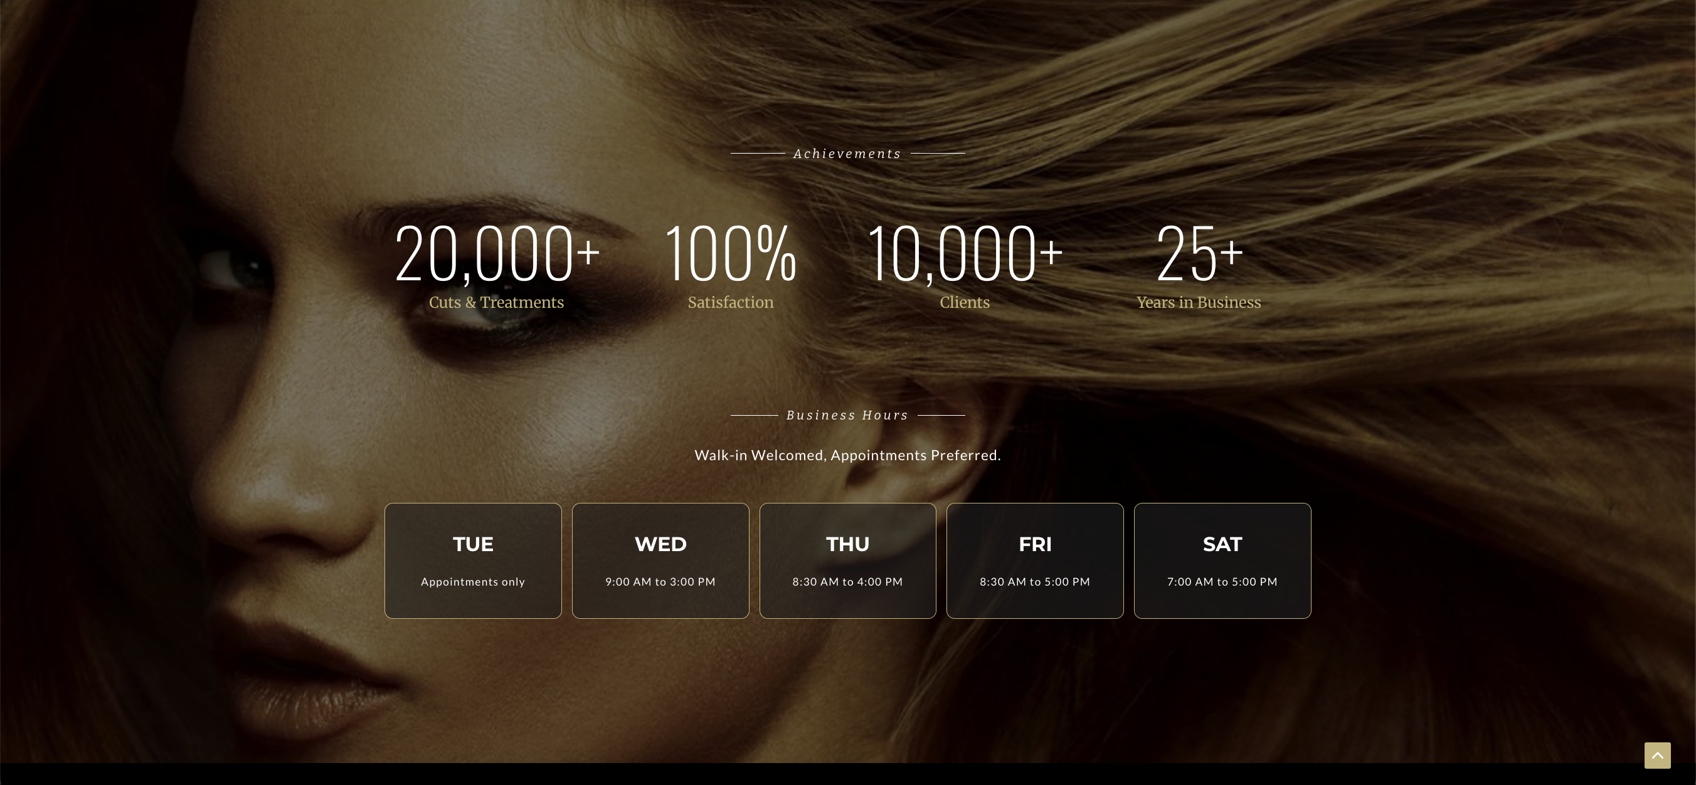This screenshot has height=785, width=1696.
Task: Click the 20,000+ counter number
Action: 496,253
